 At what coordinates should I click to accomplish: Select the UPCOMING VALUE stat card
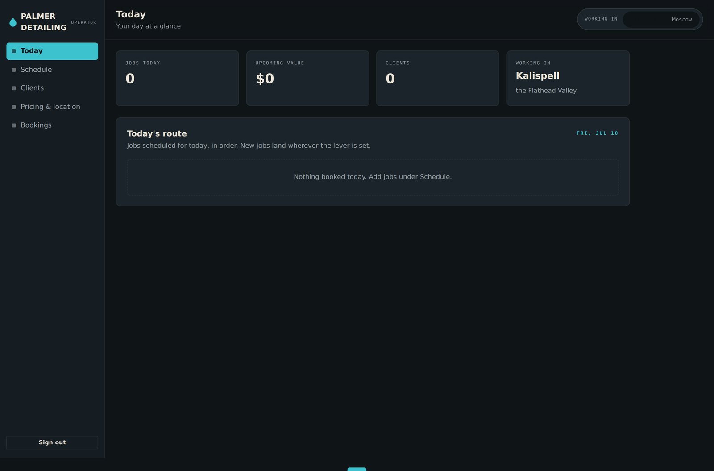[308, 78]
